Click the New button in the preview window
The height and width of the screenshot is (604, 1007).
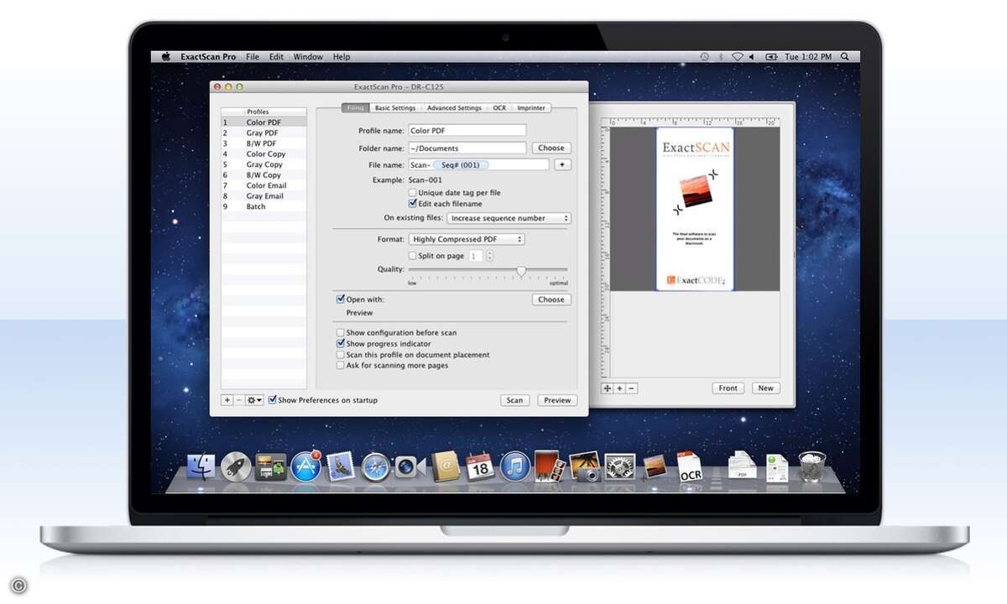765,388
